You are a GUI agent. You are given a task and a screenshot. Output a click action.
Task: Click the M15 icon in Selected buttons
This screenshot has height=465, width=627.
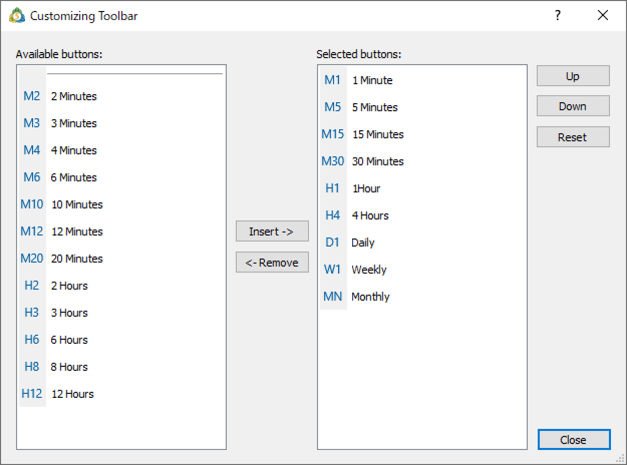[333, 134]
